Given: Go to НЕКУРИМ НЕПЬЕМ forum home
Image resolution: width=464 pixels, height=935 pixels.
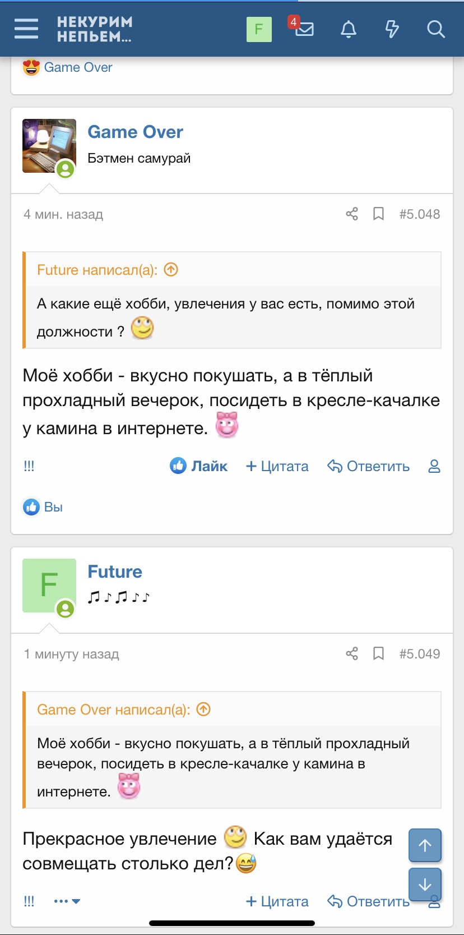Looking at the screenshot, I should (x=94, y=29).
